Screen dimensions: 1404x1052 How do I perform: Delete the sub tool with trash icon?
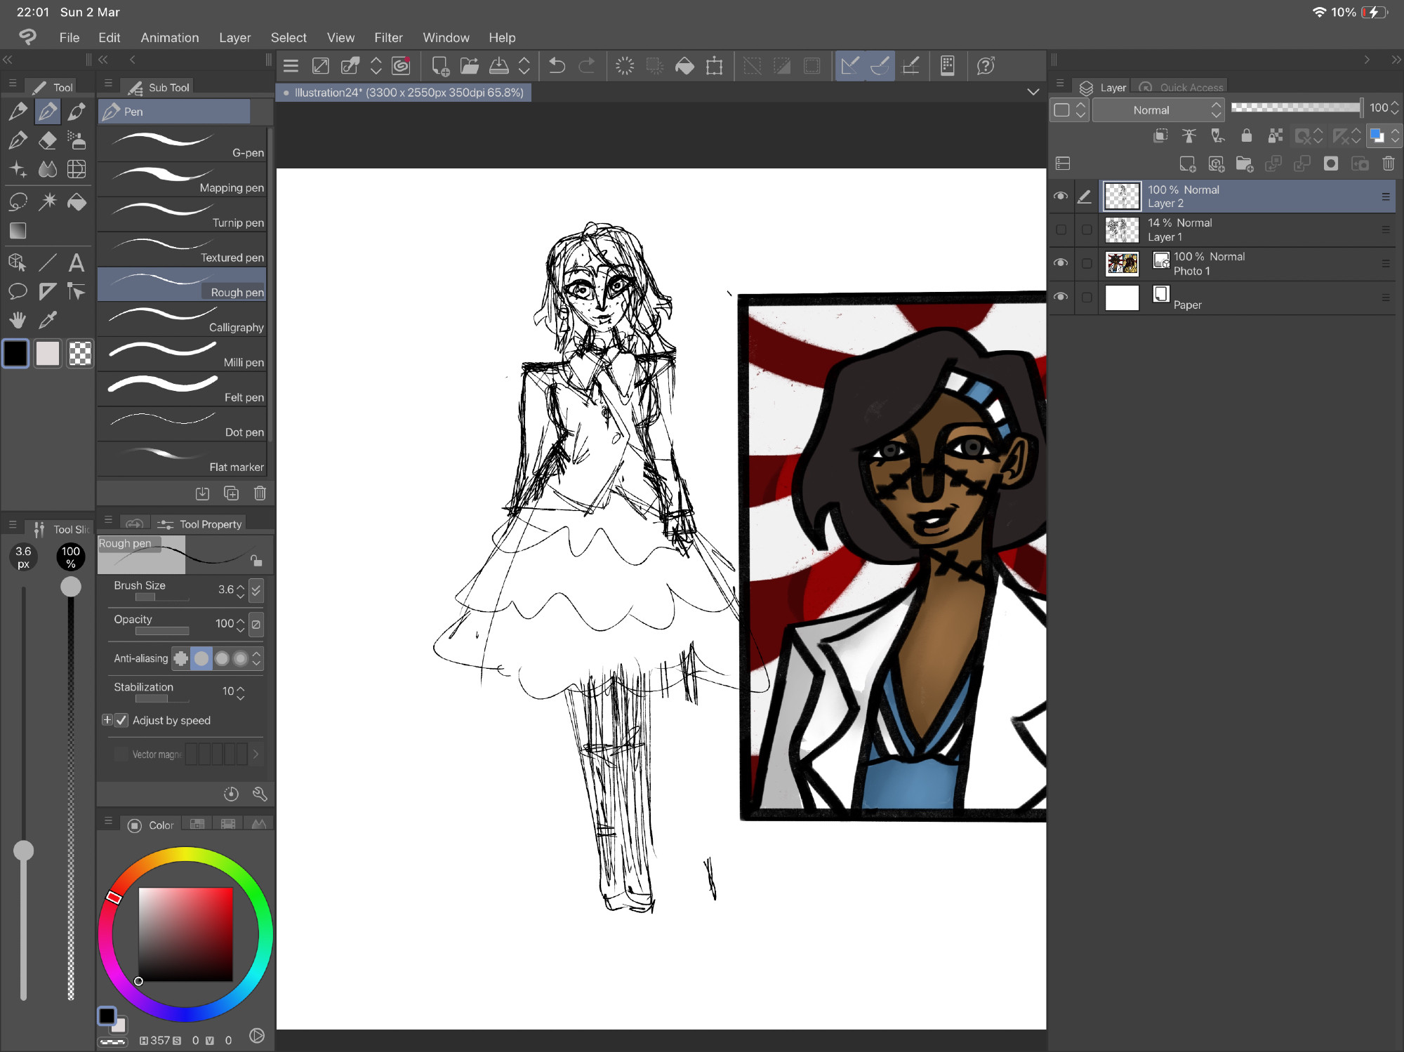[260, 493]
